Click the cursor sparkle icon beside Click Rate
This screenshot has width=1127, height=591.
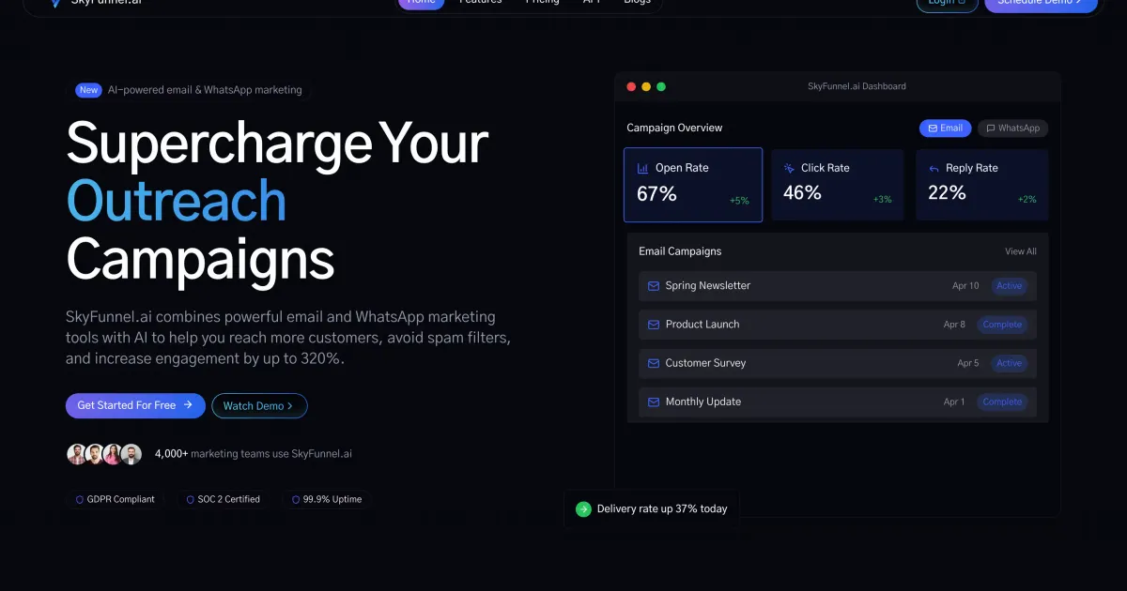(x=789, y=169)
